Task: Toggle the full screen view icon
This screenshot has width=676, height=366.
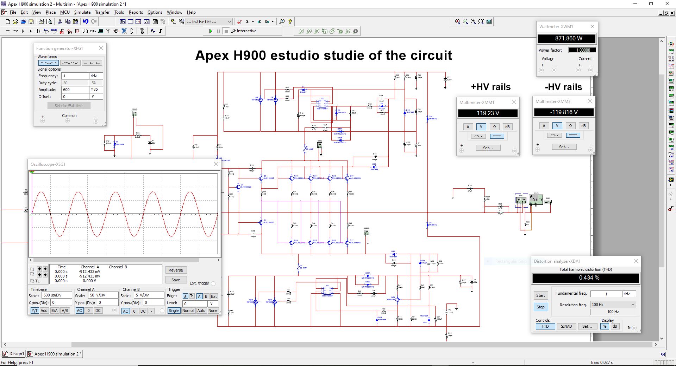Action: pos(489,21)
